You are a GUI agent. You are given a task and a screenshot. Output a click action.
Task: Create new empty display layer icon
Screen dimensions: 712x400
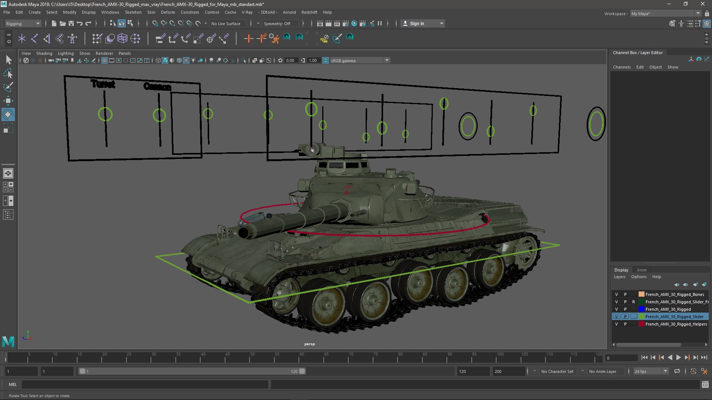pos(695,284)
